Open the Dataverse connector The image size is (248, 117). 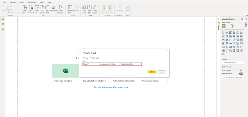pyautogui.click(x=54, y=8)
